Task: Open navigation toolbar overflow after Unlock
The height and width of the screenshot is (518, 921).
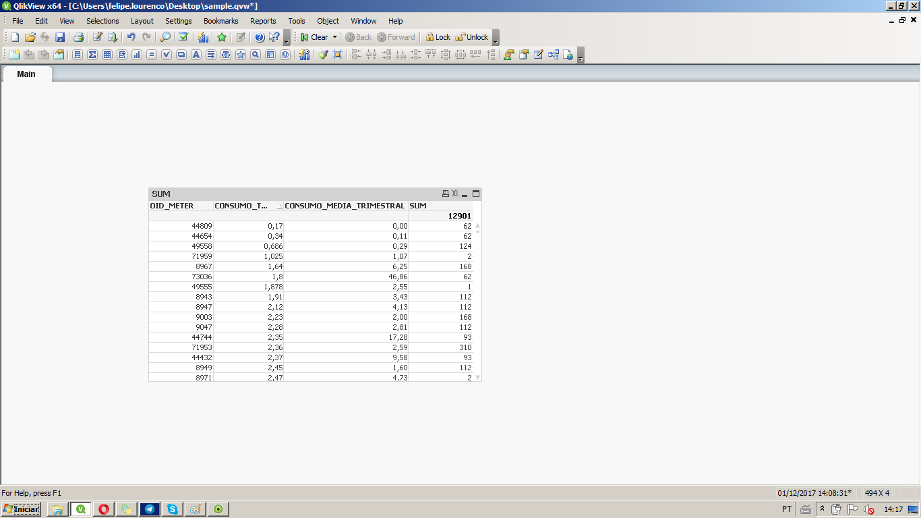Action: 496,38
